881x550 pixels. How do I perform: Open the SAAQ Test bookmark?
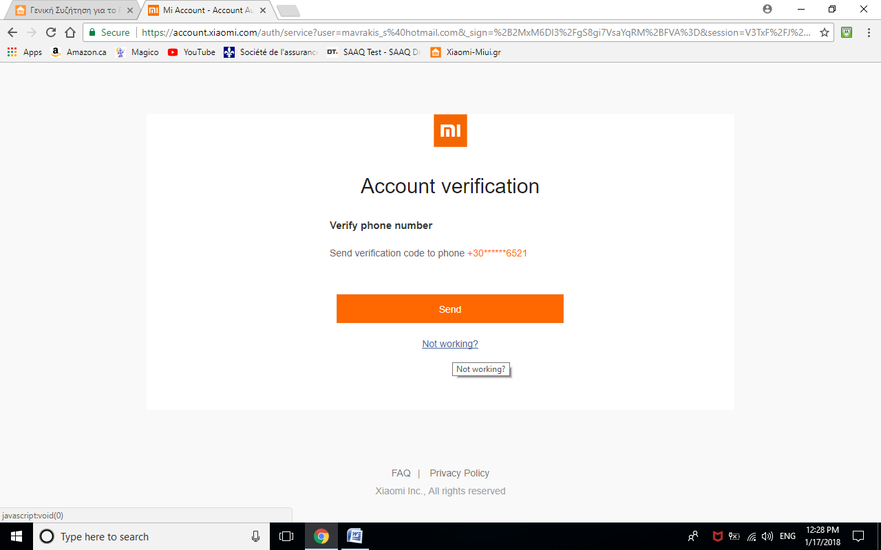click(x=374, y=52)
